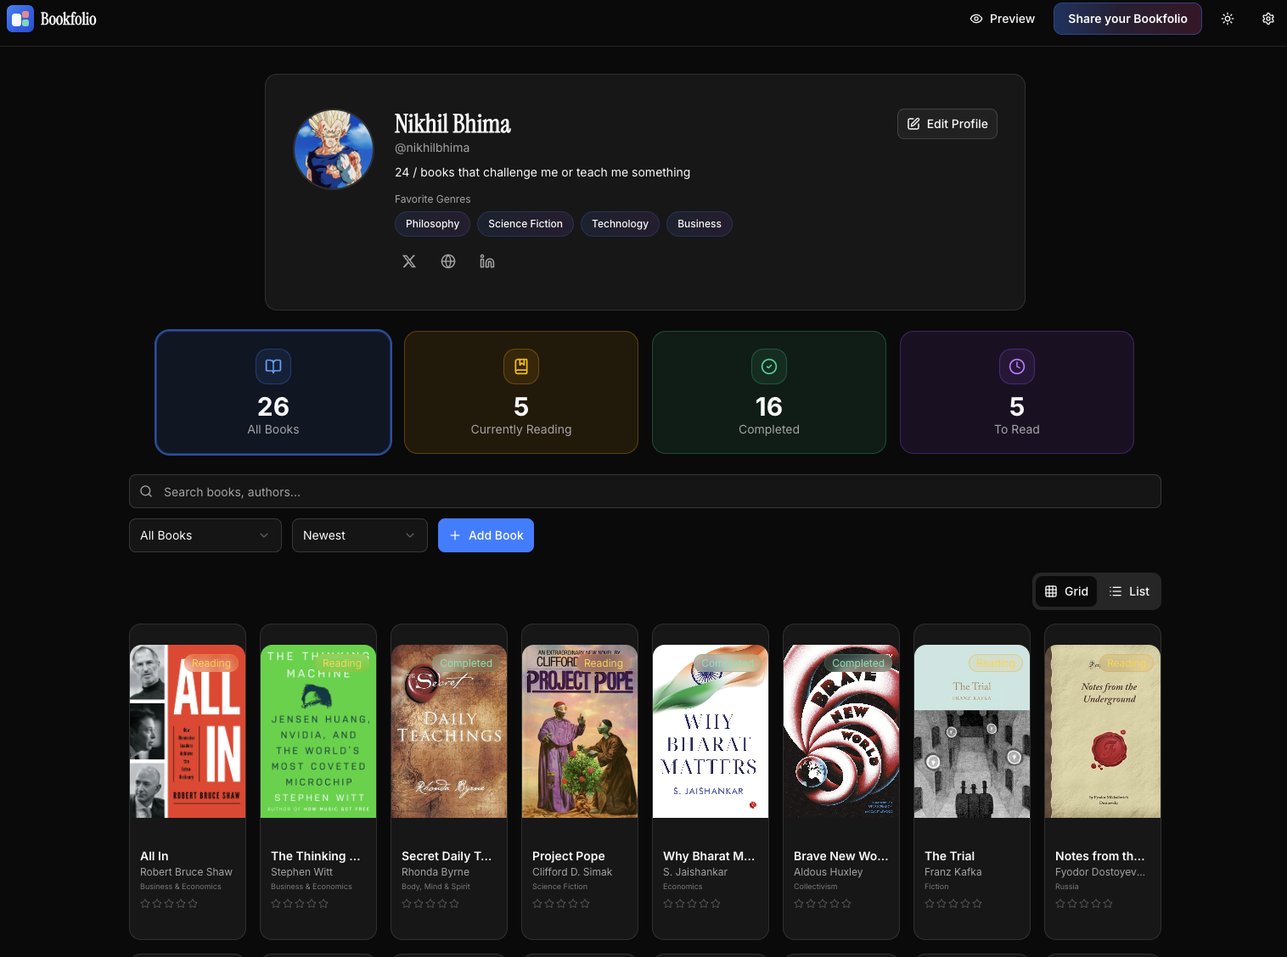Click the Currently Reading book icon
Image resolution: width=1287 pixels, height=957 pixels.
(x=520, y=367)
